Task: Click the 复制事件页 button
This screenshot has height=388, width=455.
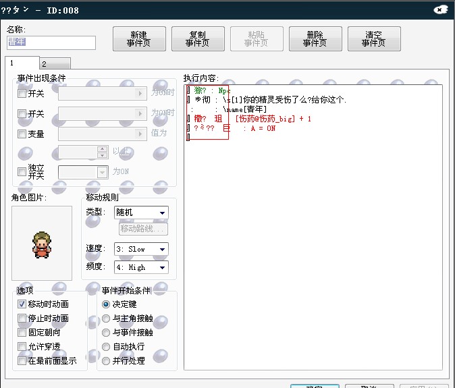Action: click(198, 39)
